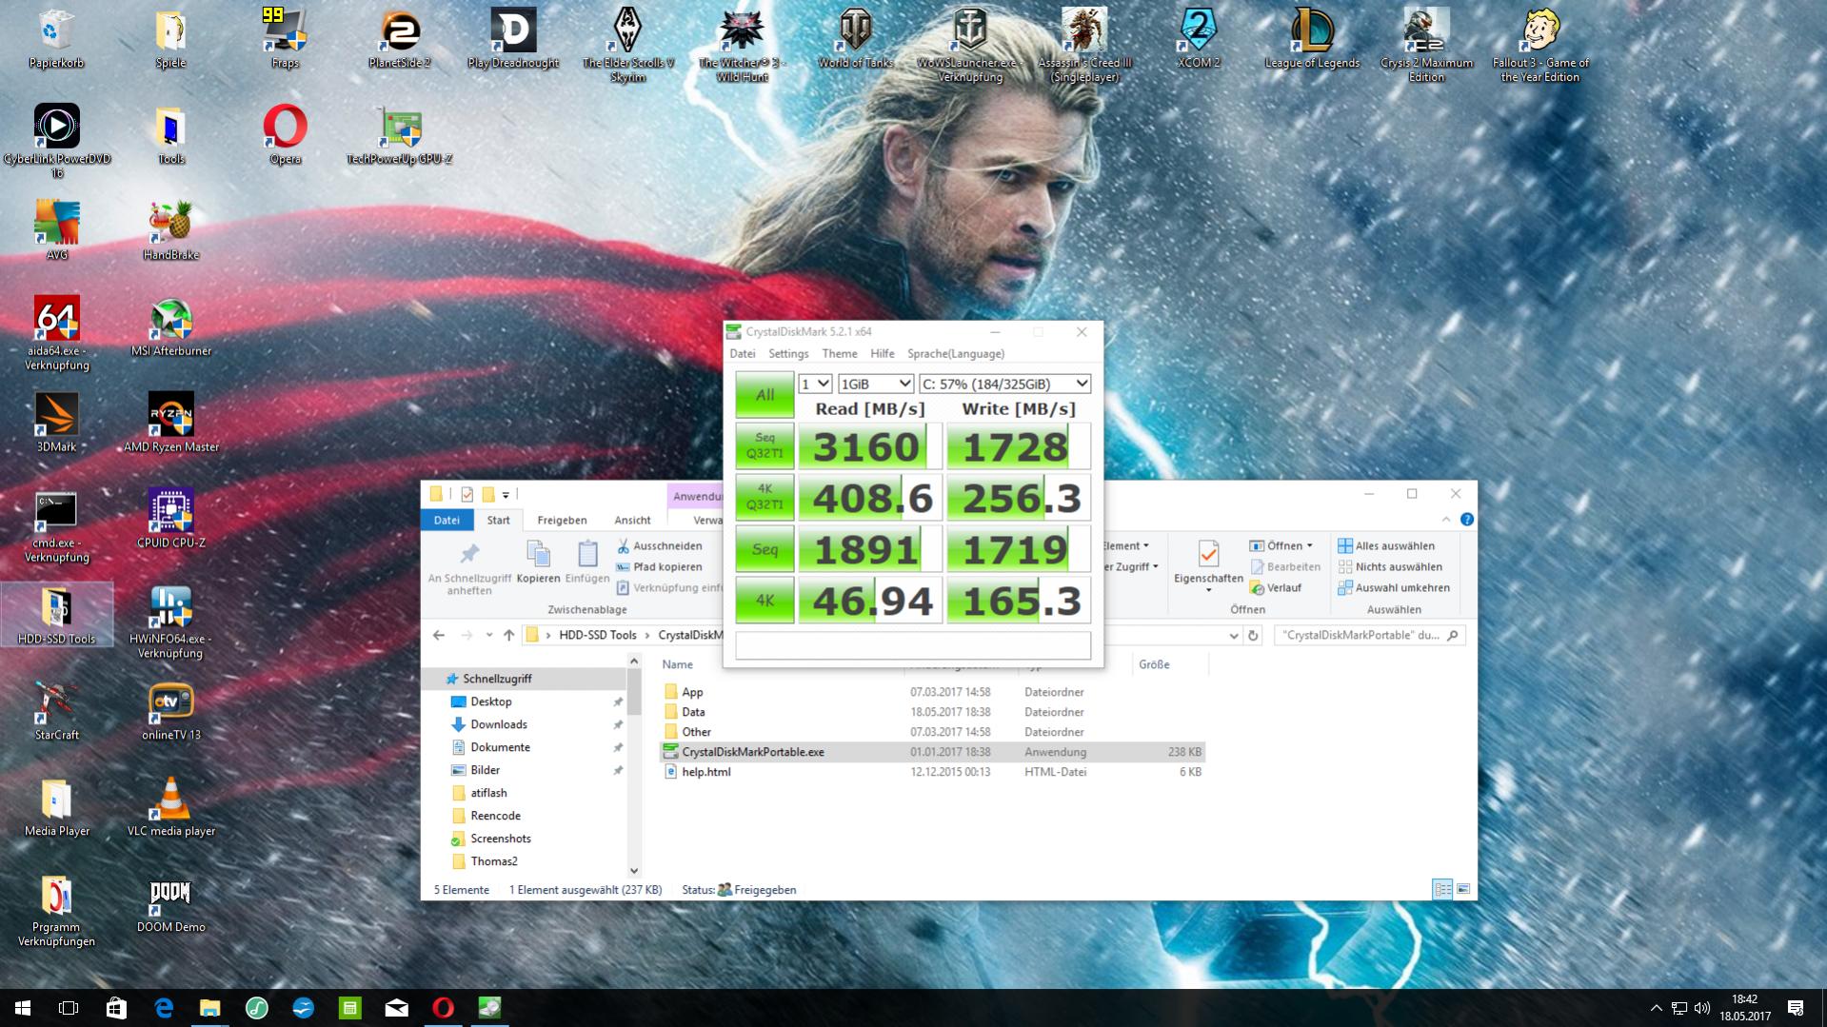
Task: Run all benchmarks with the All button
Action: pos(765,395)
